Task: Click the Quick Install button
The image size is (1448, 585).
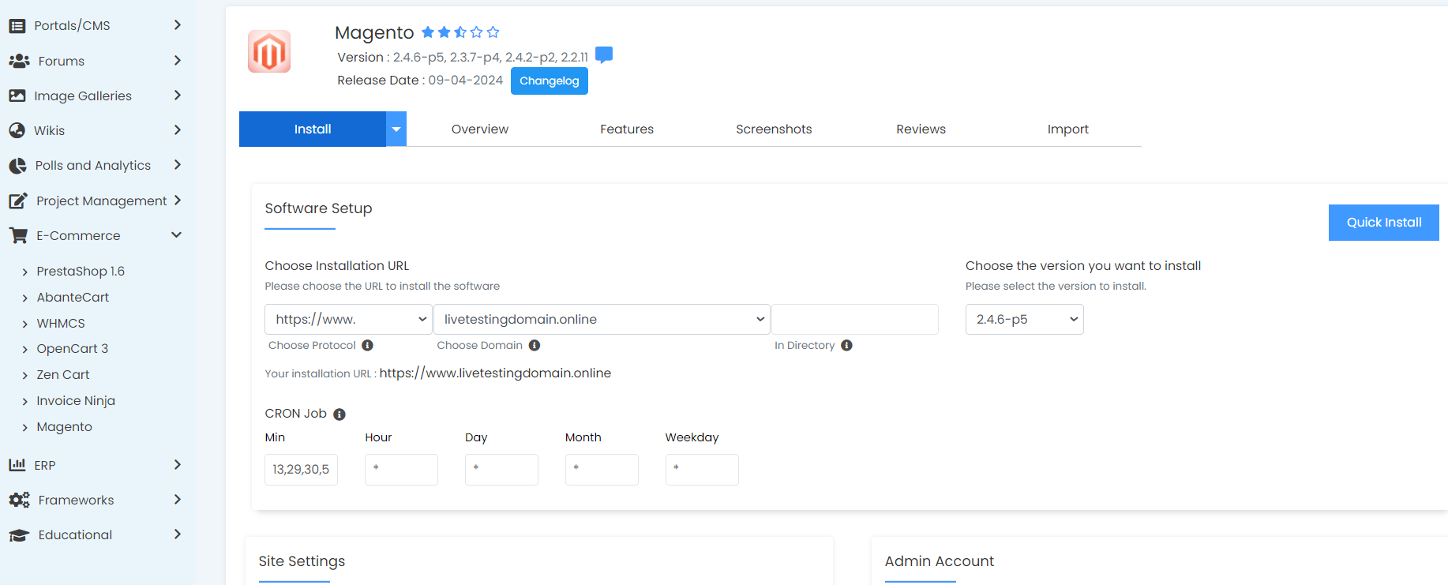Action: pyautogui.click(x=1384, y=223)
